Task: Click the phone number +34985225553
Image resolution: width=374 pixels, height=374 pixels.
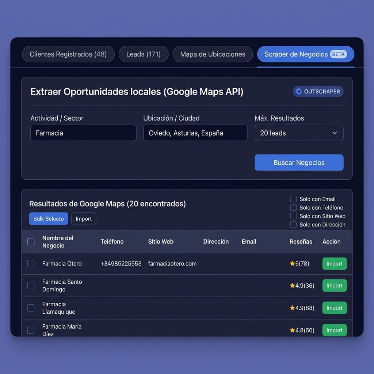Action: (x=121, y=264)
